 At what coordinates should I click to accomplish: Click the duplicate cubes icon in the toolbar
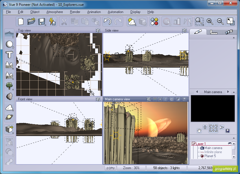point(95,21)
